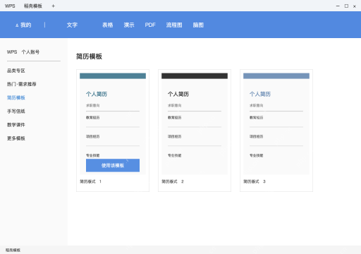Switch to the 稻壳模板 tab

[x=33, y=6]
